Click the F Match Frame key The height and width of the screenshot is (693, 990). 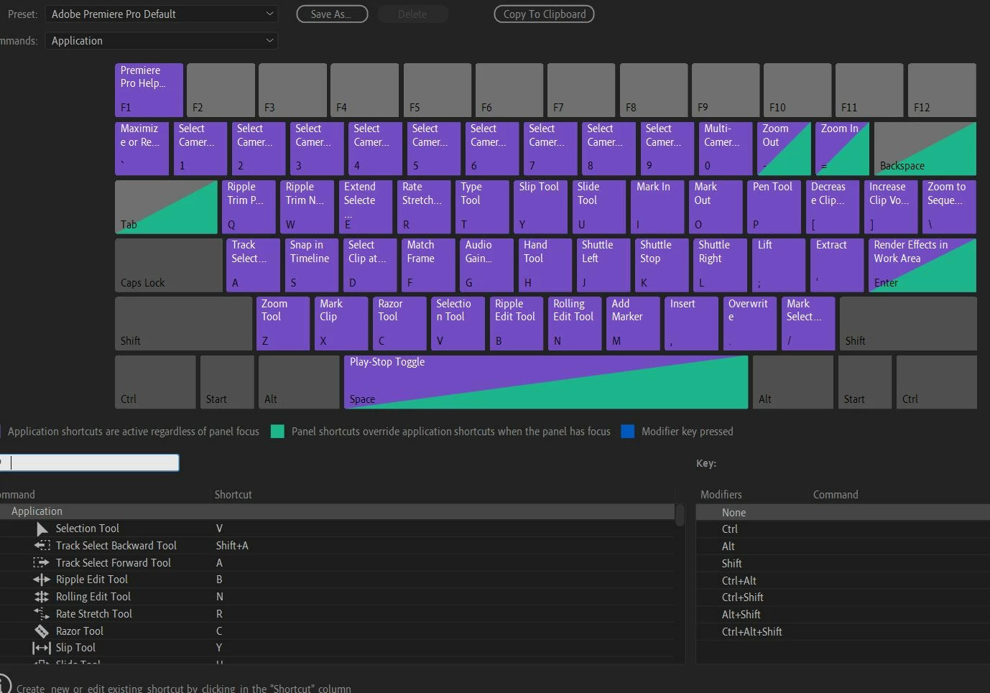click(x=428, y=265)
